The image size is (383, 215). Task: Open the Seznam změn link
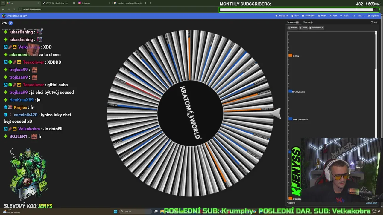click(371, 203)
